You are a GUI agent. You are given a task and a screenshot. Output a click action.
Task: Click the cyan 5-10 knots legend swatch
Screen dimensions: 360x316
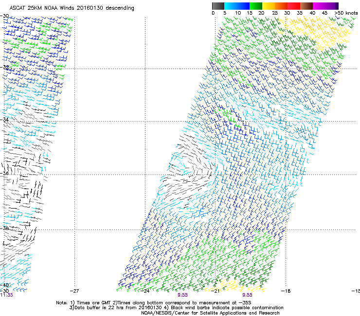(230, 6)
